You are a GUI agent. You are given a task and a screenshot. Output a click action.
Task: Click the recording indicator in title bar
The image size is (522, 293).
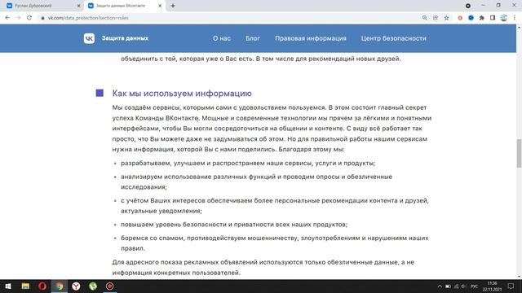pyautogui.click(x=468, y=6)
